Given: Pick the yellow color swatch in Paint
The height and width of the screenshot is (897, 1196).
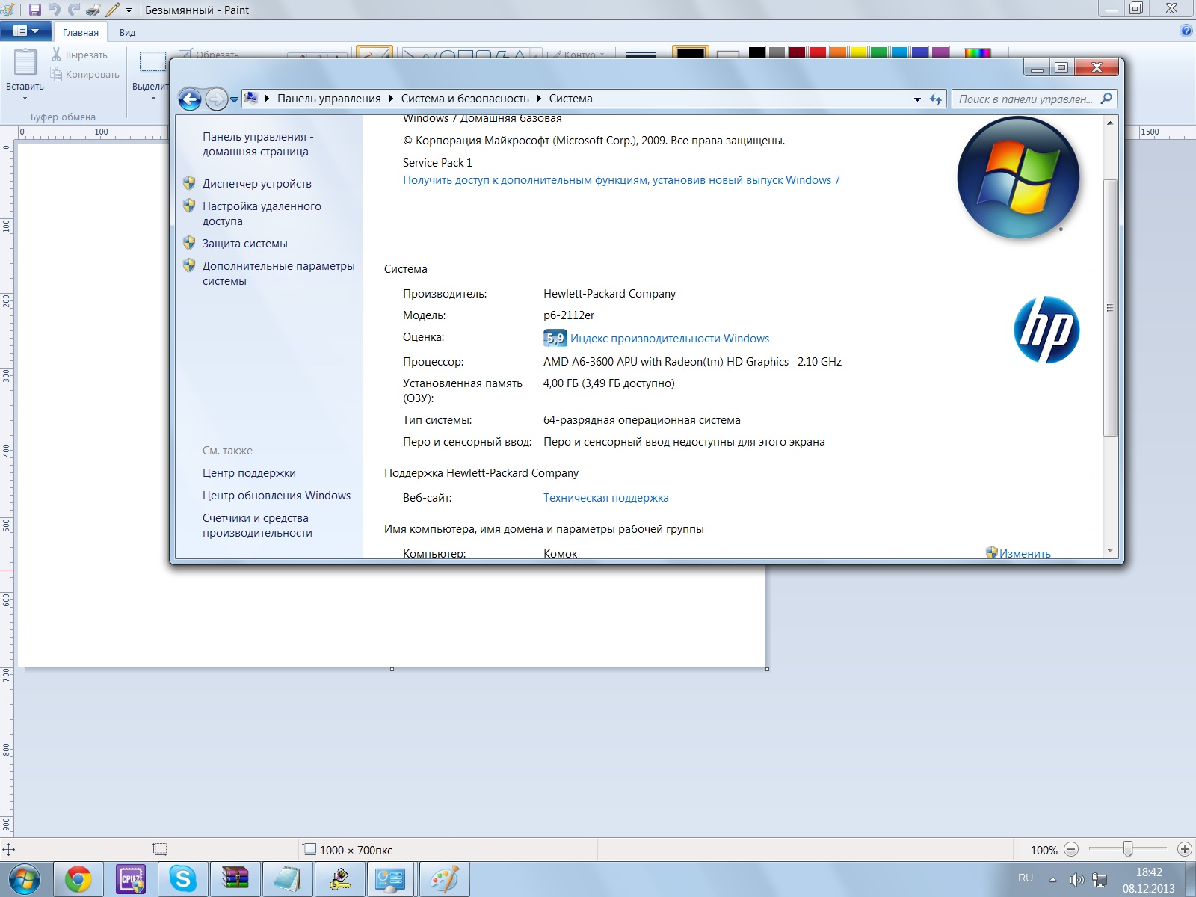Looking at the screenshot, I should [x=858, y=53].
